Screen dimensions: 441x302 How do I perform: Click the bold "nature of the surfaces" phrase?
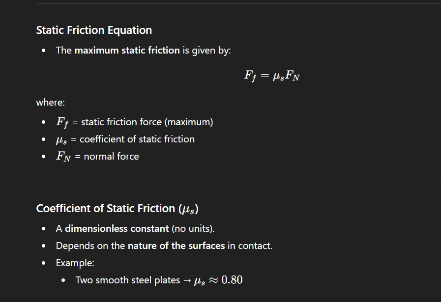pos(176,246)
